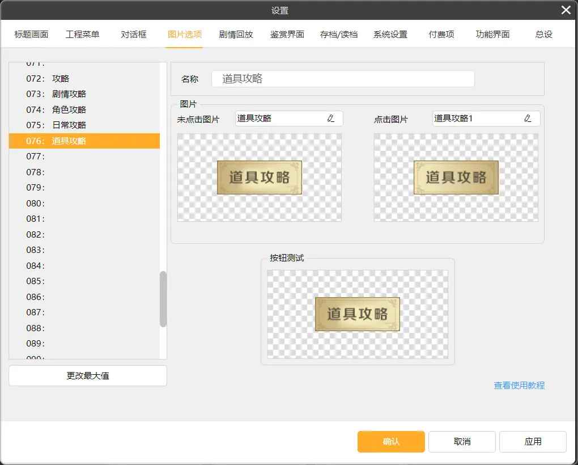The width and height of the screenshot is (578, 465).
Task: Select list item 074: 角色攻略
Action: (84, 109)
